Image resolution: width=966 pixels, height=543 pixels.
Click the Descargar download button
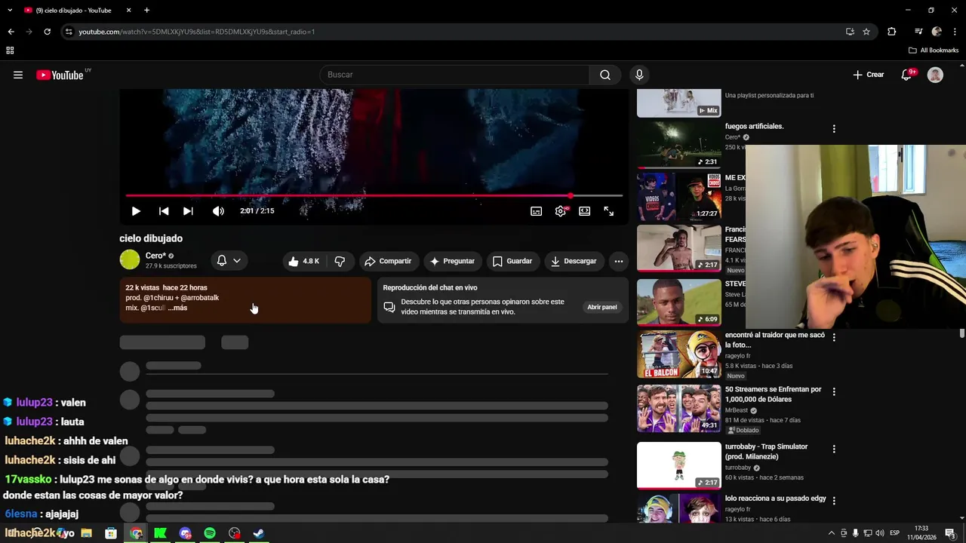(x=574, y=261)
